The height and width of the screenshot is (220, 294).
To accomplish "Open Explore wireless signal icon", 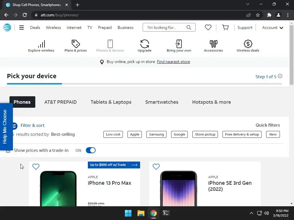I will coord(41,44).
